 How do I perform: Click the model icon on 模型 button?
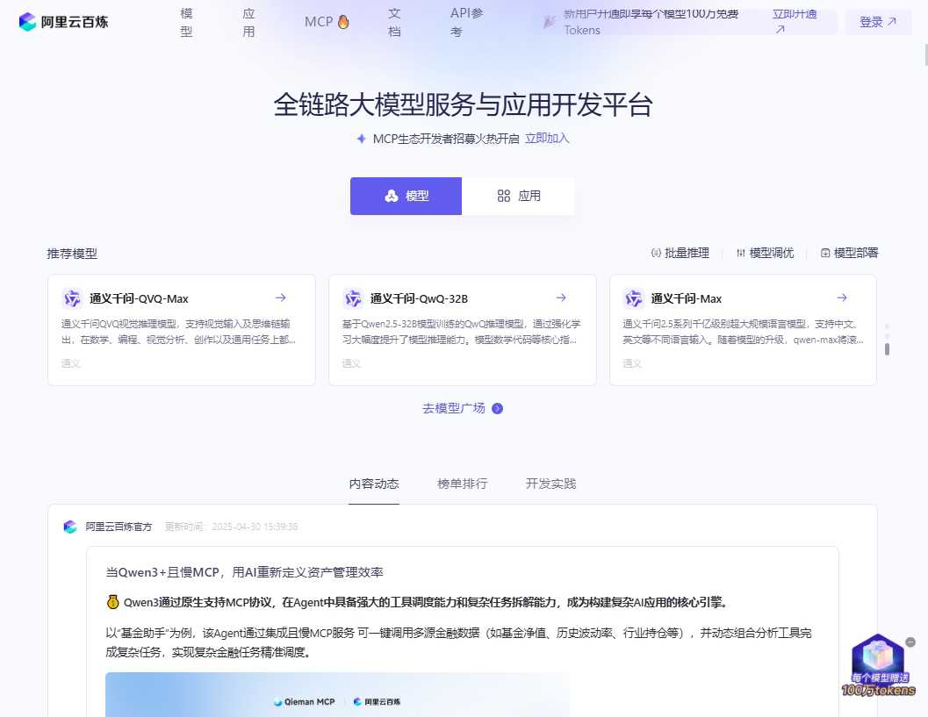[392, 196]
